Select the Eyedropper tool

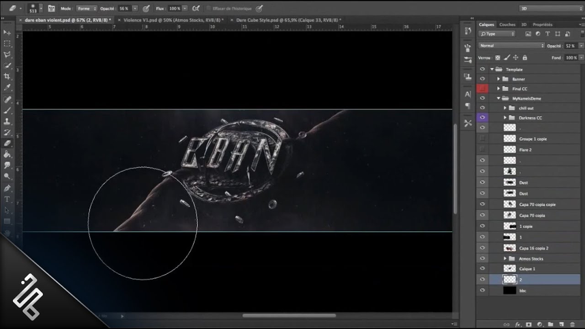pyautogui.click(x=7, y=87)
